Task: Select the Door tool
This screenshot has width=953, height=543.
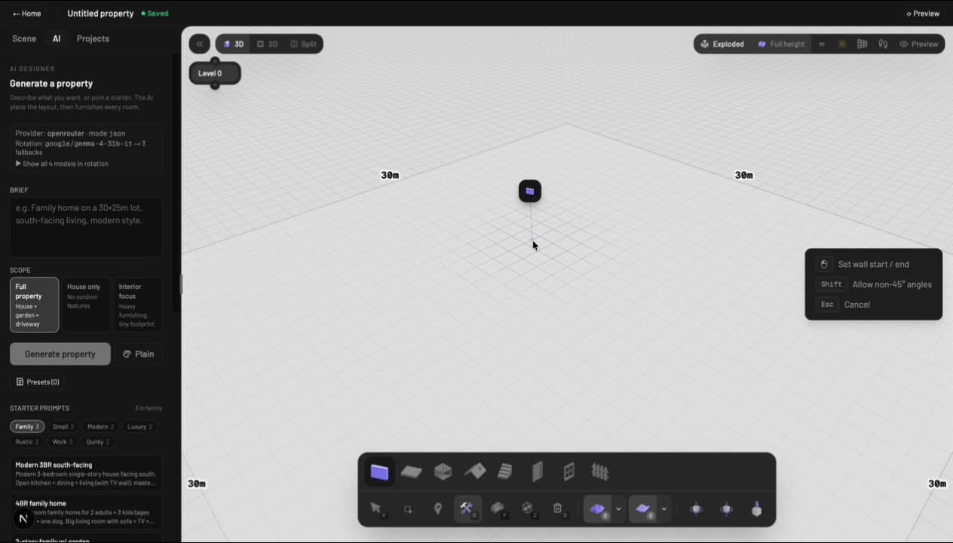Action: pyautogui.click(x=538, y=471)
